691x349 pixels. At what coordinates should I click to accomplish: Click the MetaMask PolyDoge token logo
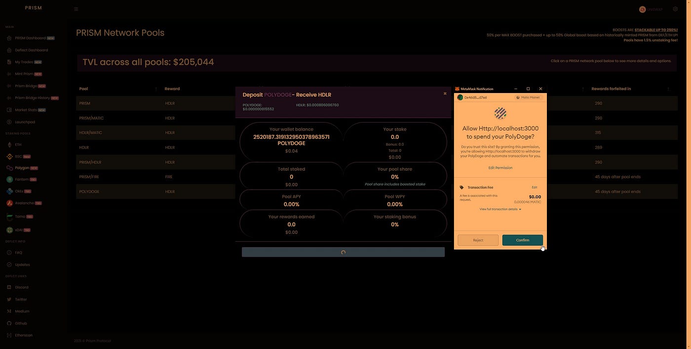500,114
